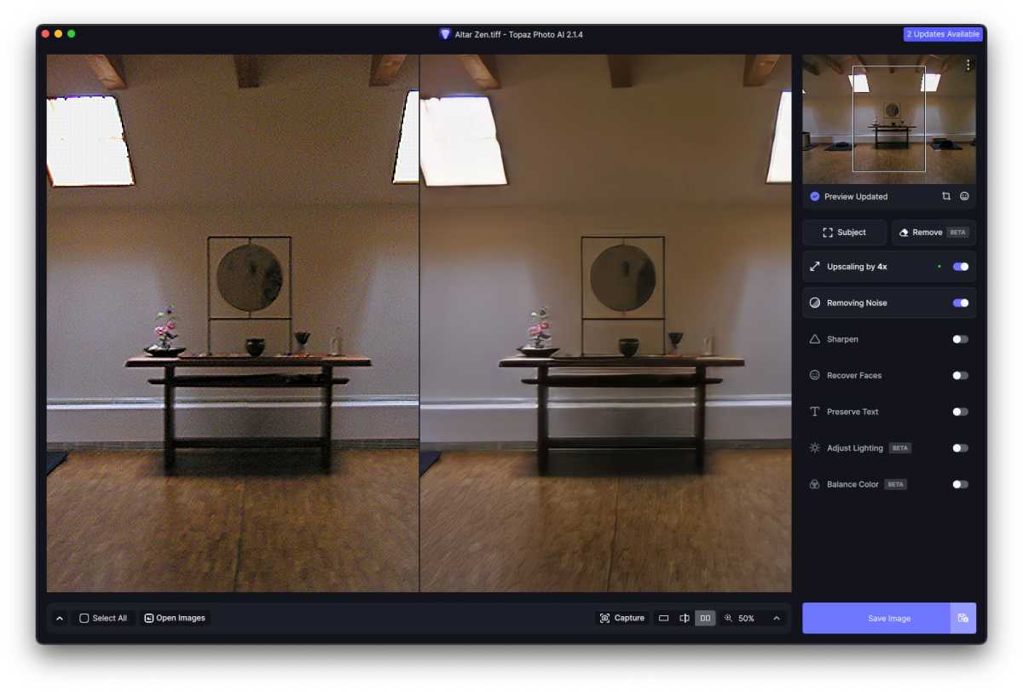1023x692 pixels.
Task: Expand the image tray with the chevron
Action: (x=60, y=618)
